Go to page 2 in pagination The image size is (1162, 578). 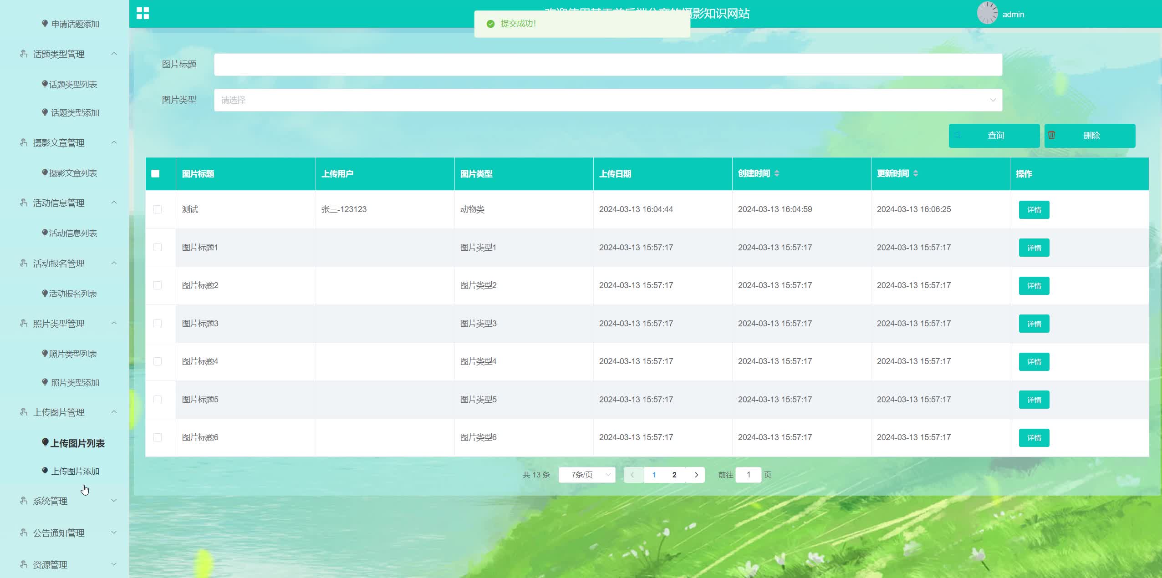pyautogui.click(x=674, y=475)
